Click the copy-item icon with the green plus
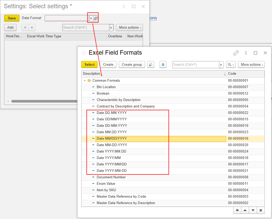Viewport: 272px width, 219px height. [x=151, y=65]
